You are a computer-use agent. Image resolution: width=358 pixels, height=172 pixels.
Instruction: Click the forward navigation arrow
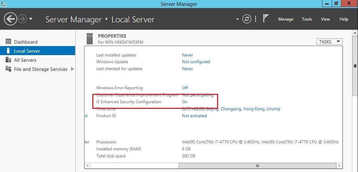[22, 19]
